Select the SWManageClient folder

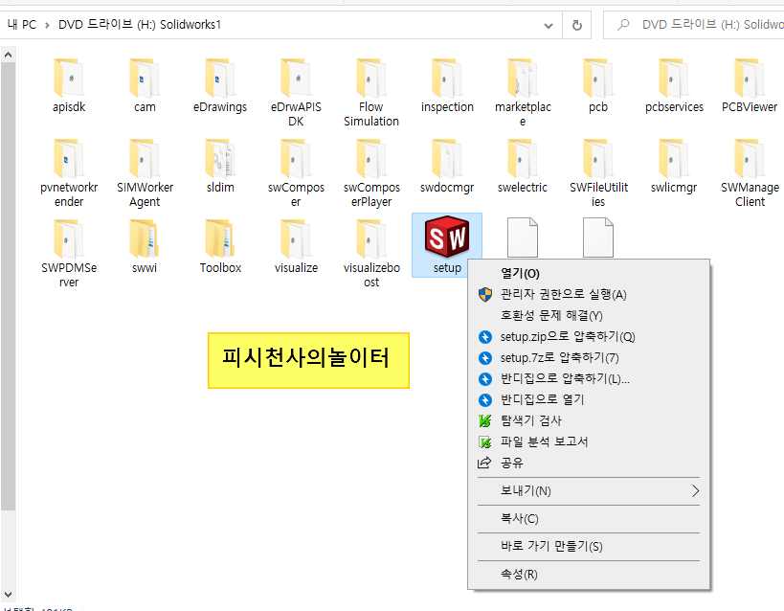[750, 172]
